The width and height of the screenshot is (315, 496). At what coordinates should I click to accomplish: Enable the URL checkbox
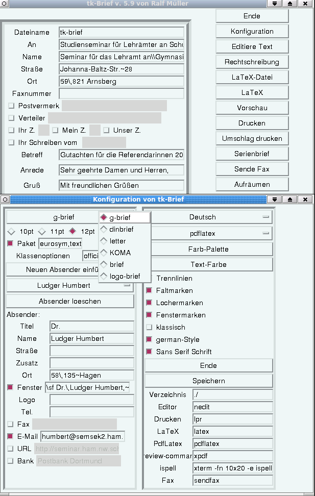point(10,449)
